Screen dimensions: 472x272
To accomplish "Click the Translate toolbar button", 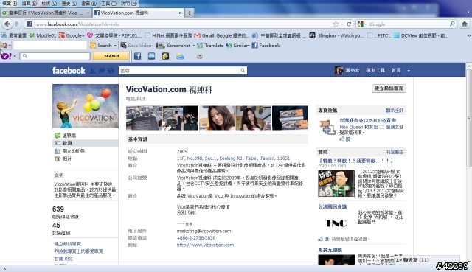I will pyautogui.click(x=210, y=46).
